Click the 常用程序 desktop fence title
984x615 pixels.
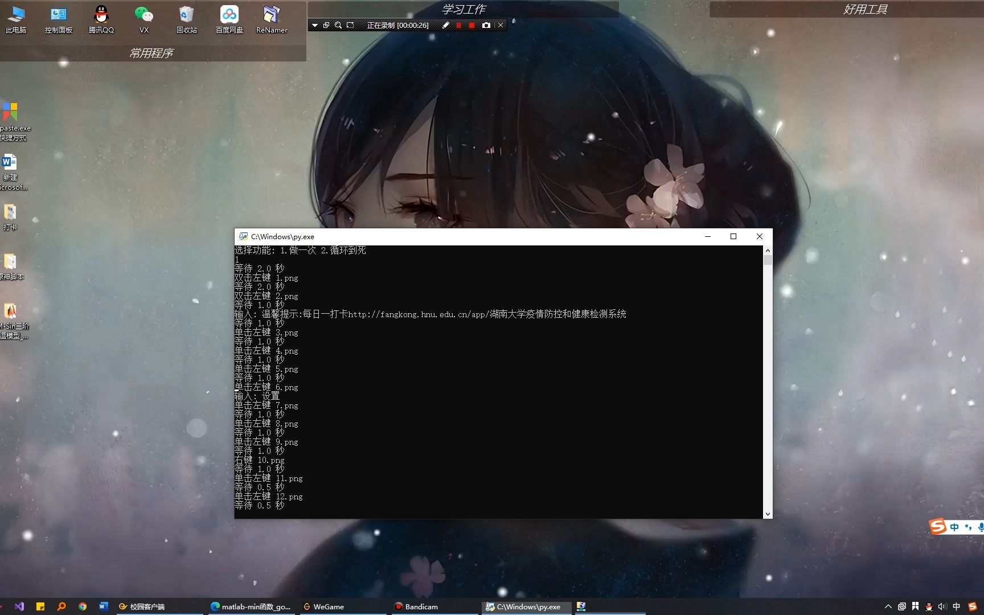pos(151,53)
